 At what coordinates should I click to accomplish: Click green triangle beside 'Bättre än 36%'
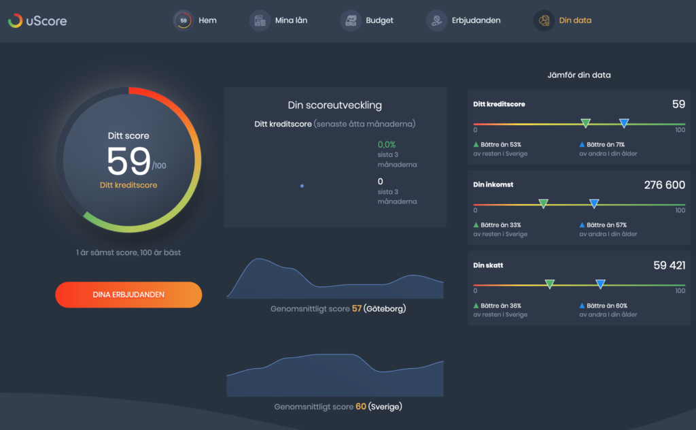click(476, 305)
